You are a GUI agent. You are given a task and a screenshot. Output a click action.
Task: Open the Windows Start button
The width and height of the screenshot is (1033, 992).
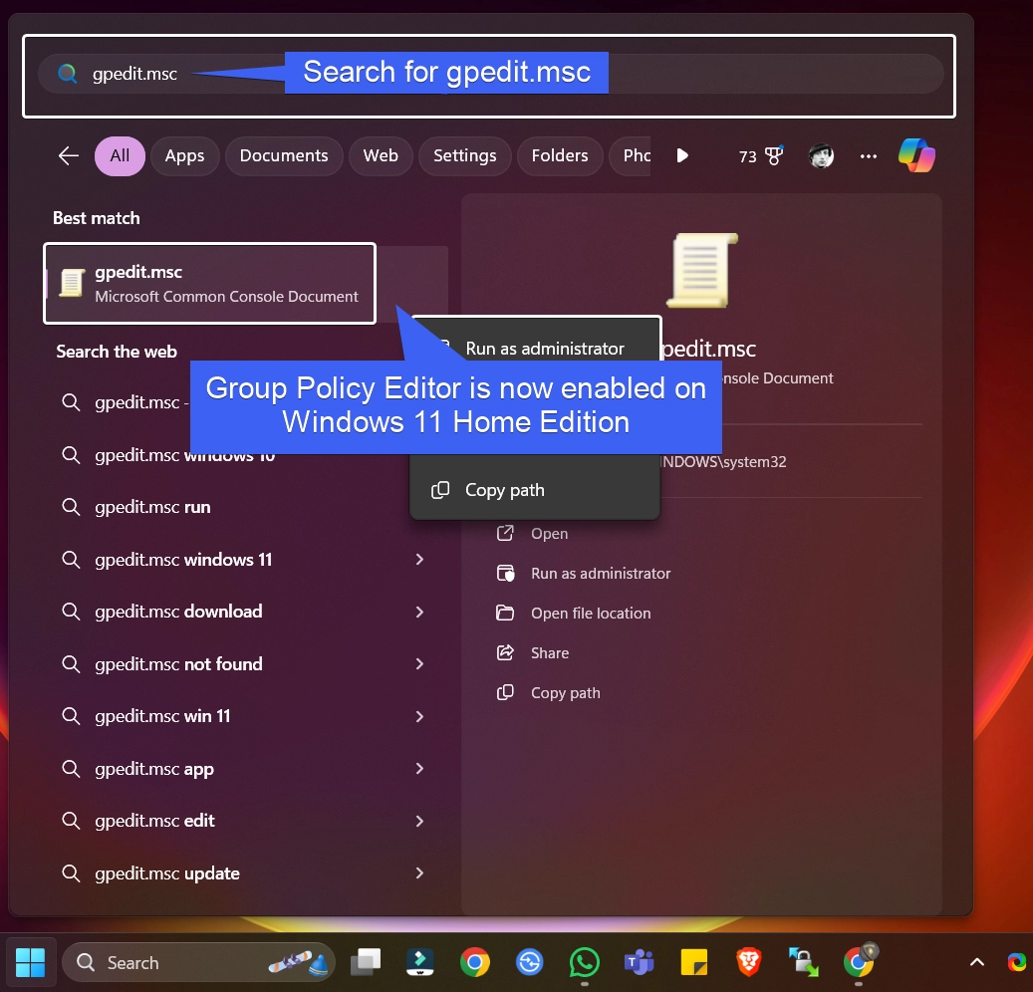click(x=30, y=963)
